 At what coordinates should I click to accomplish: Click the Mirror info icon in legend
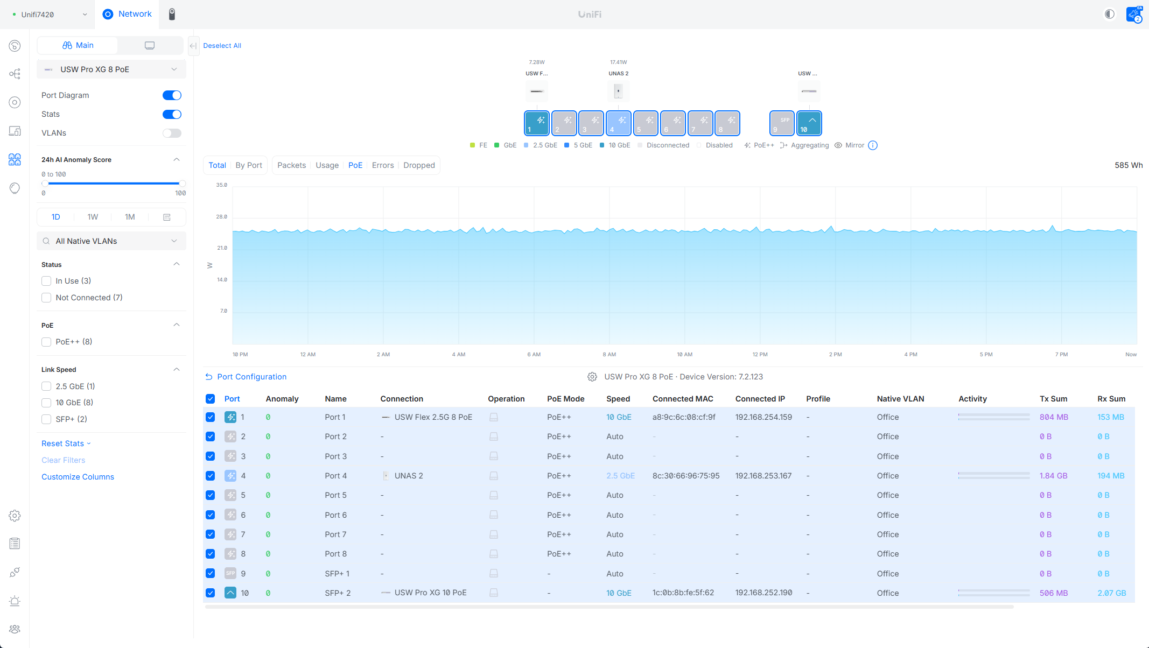tap(873, 145)
